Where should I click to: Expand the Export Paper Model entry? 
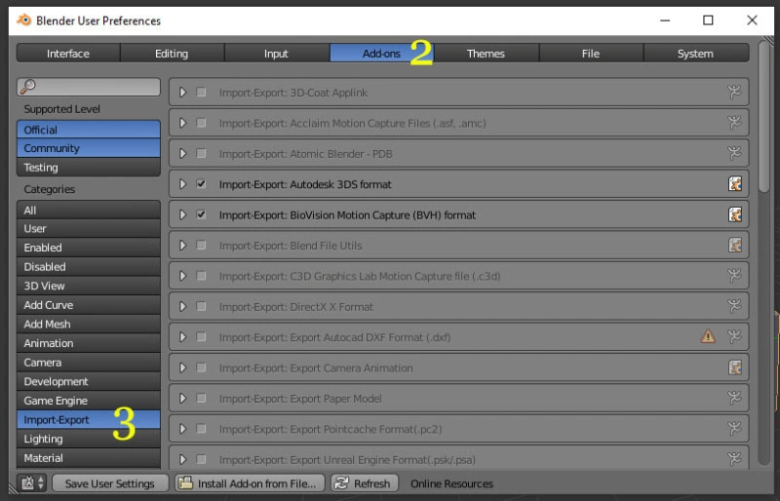(182, 398)
